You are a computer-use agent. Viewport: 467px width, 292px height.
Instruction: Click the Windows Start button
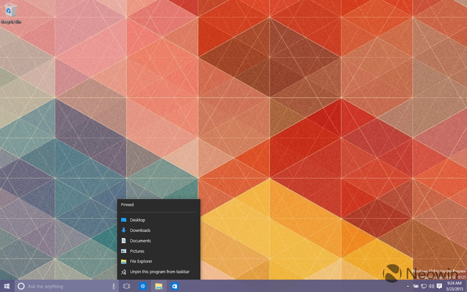click(7, 286)
